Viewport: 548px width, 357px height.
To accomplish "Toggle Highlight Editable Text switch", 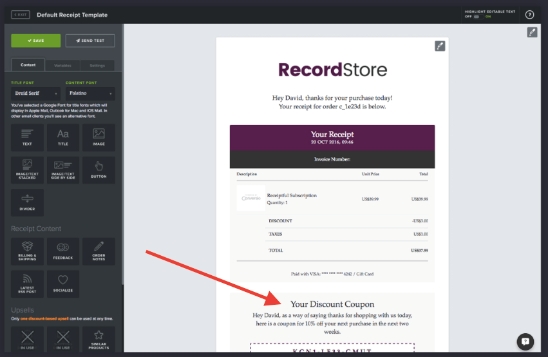I will [x=478, y=17].
